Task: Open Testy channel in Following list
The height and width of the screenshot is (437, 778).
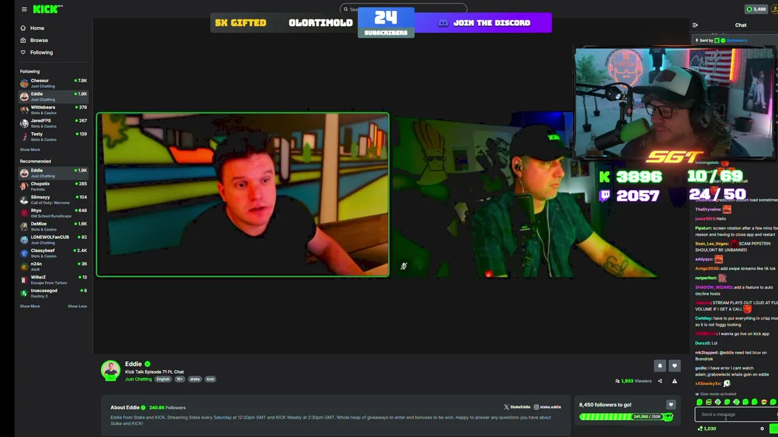Action: coord(53,137)
